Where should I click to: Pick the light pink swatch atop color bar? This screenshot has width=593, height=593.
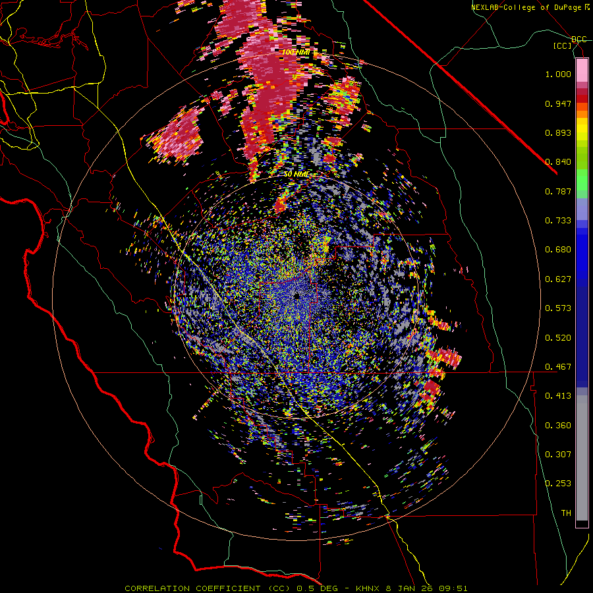point(582,70)
